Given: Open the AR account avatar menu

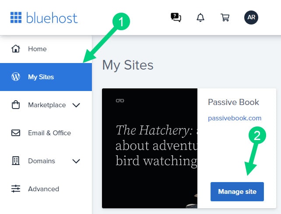Looking at the screenshot, I should pyautogui.click(x=251, y=18).
